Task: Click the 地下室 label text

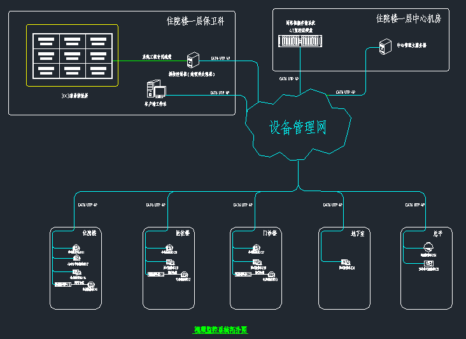Action: pyautogui.click(x=357, y=234)
